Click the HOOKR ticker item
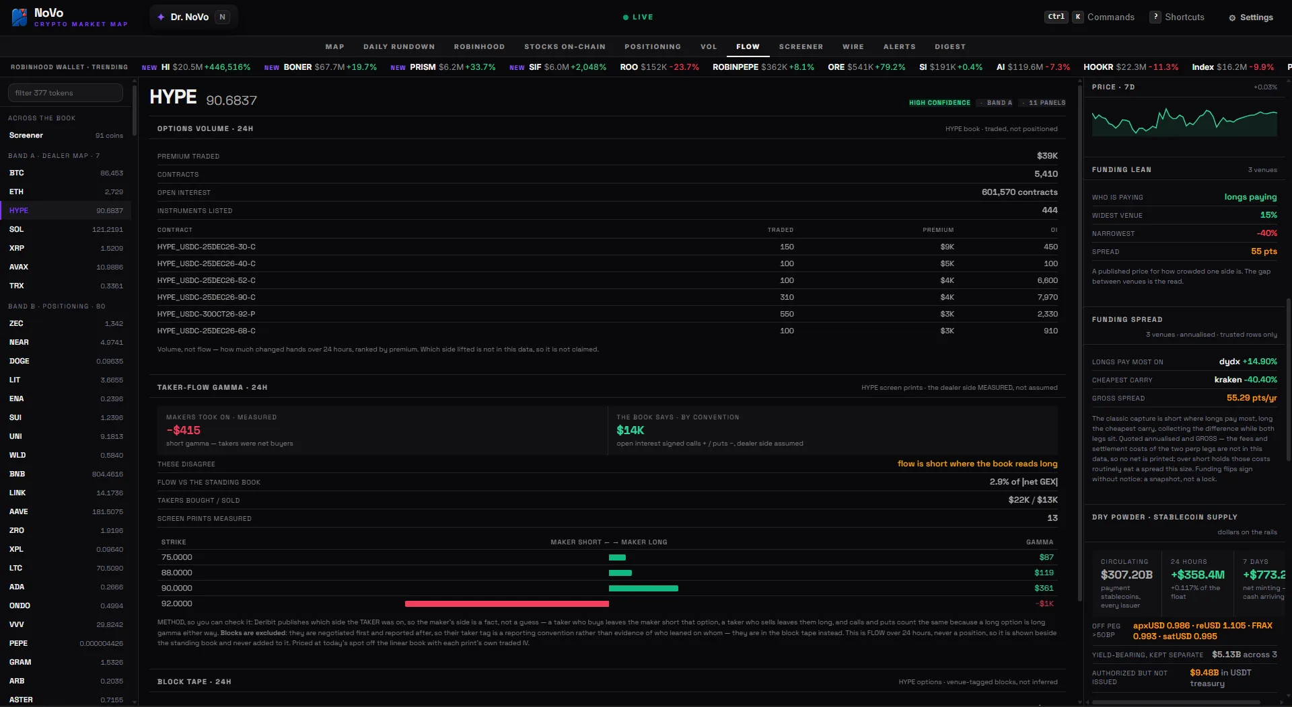The image size is (1292, 707). pyautogui.click(x=1130, y=67)
